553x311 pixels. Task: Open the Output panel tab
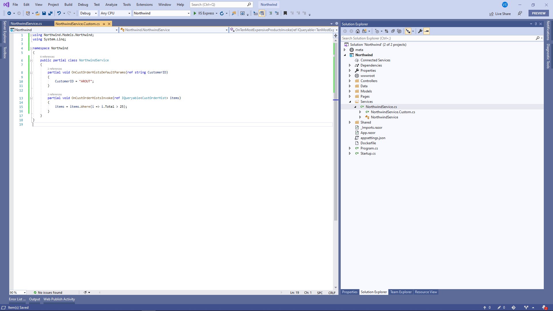pos(35,299)
